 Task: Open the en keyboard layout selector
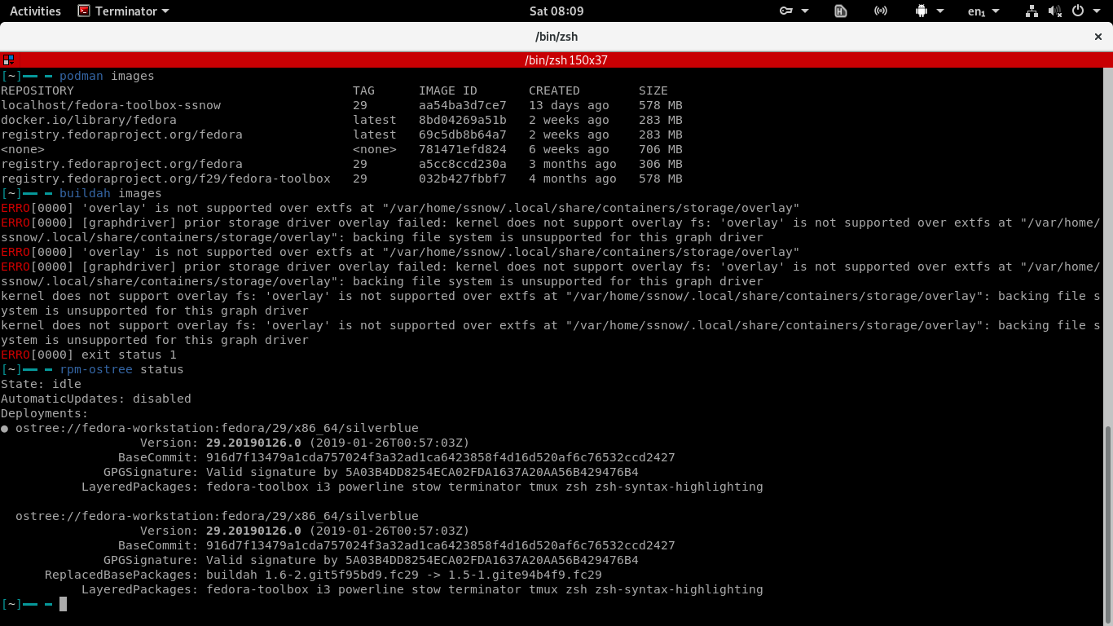pyautogui.click(x=985, y=11)
